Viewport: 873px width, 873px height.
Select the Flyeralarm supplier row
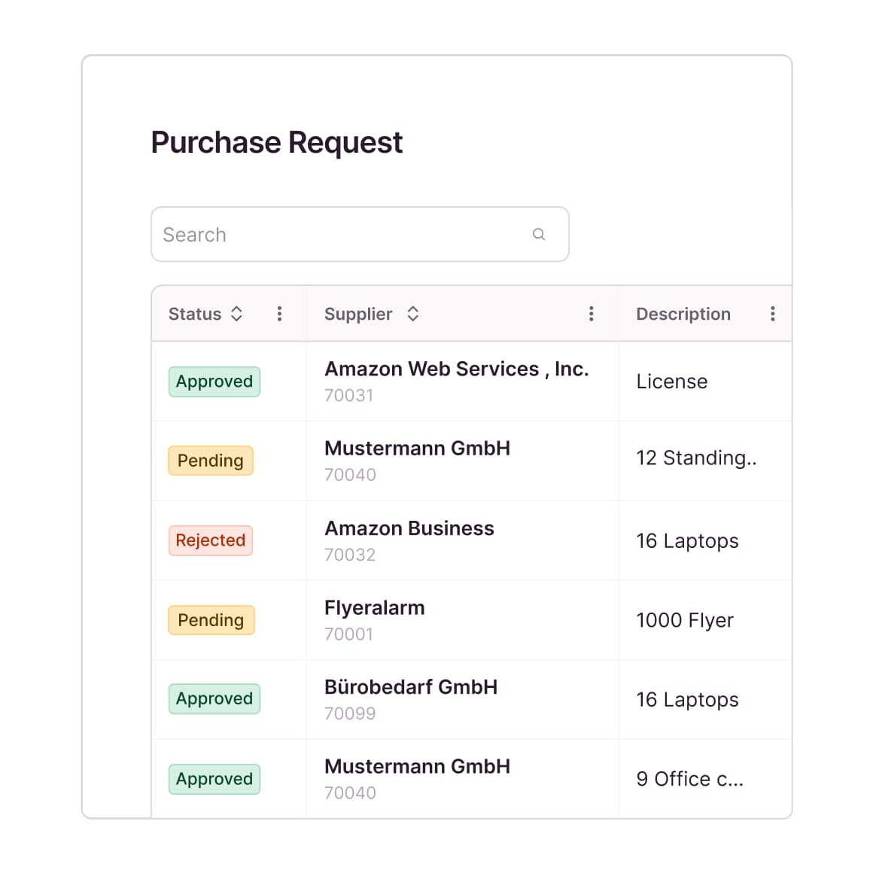374,608
